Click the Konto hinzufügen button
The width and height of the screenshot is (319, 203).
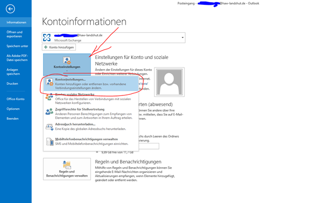click(x=59, y=47)
